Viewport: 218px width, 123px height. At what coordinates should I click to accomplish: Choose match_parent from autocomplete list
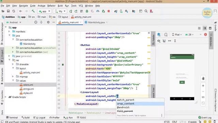pyautogui.click(x=140, y=100)
